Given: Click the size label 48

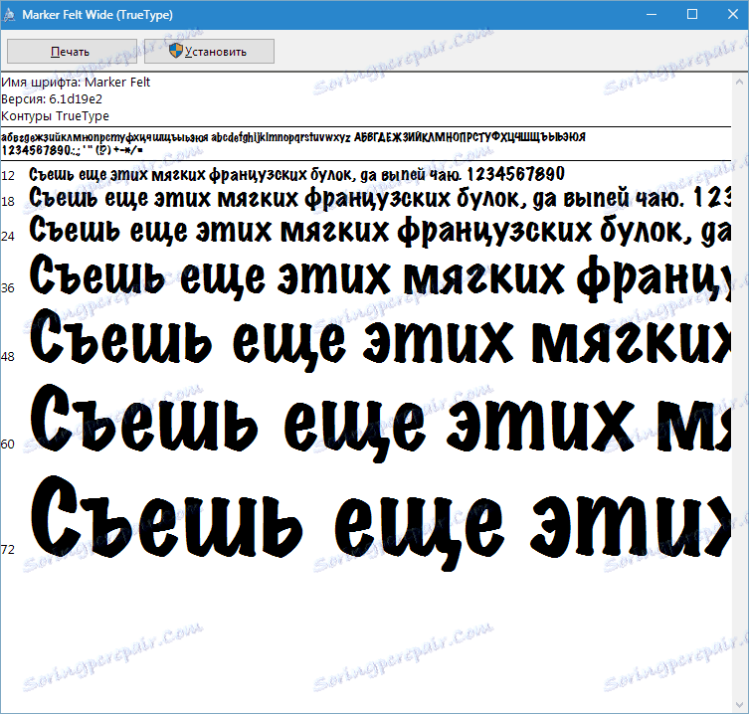Looking at the screenshot, I should pyautogui.click(x=8, y=357).
